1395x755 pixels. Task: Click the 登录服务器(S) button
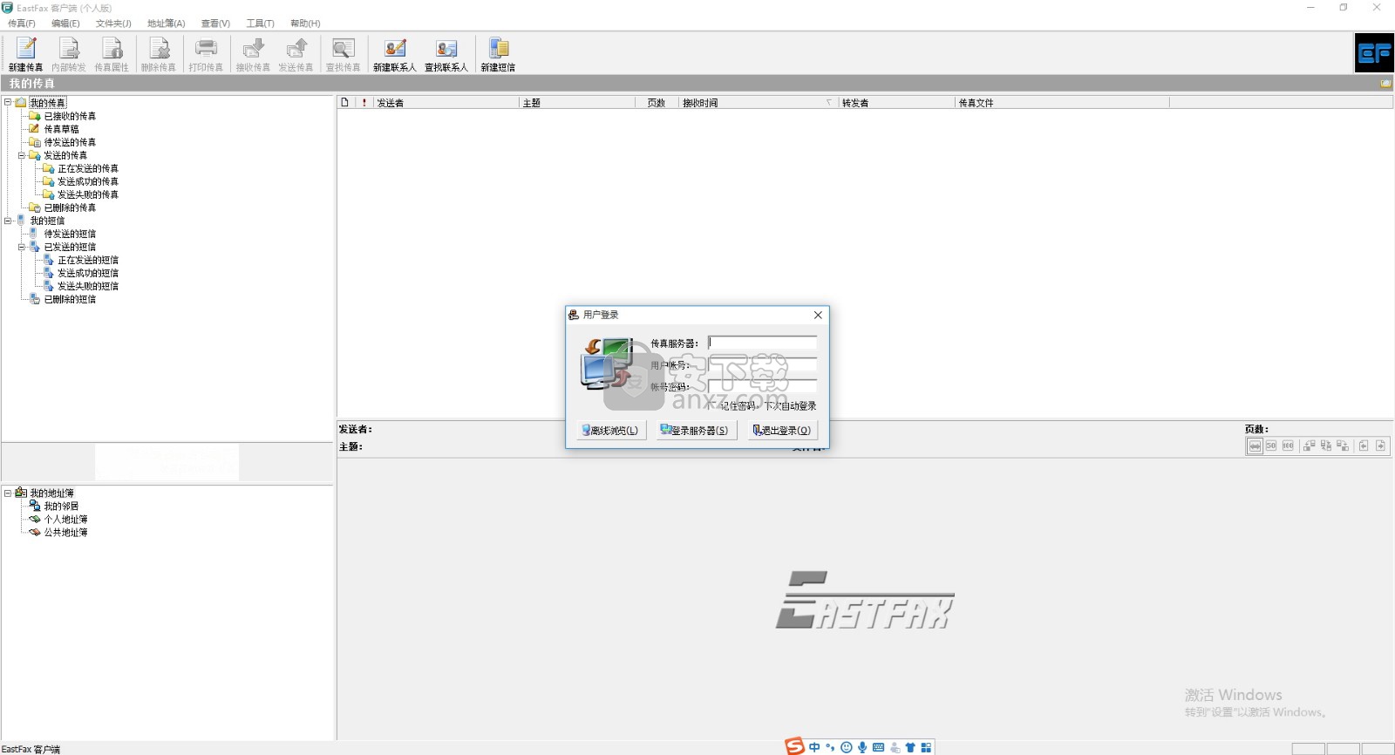coord(695,431)
